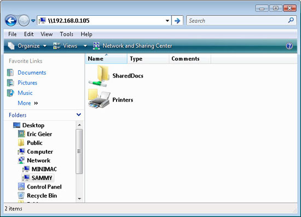Click the Folders pane header label
Image resolution: width=301 pixels, height=217 pixels.
[18, 115]
